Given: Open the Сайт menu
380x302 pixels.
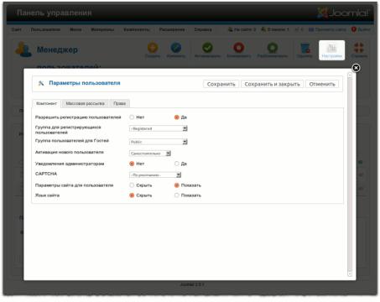Looking at the screenshot, I should pos(16,29).
